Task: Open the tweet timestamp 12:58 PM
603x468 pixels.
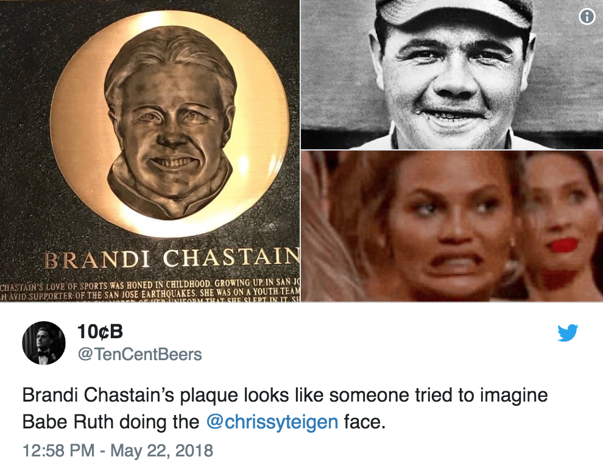Action: 58,450
